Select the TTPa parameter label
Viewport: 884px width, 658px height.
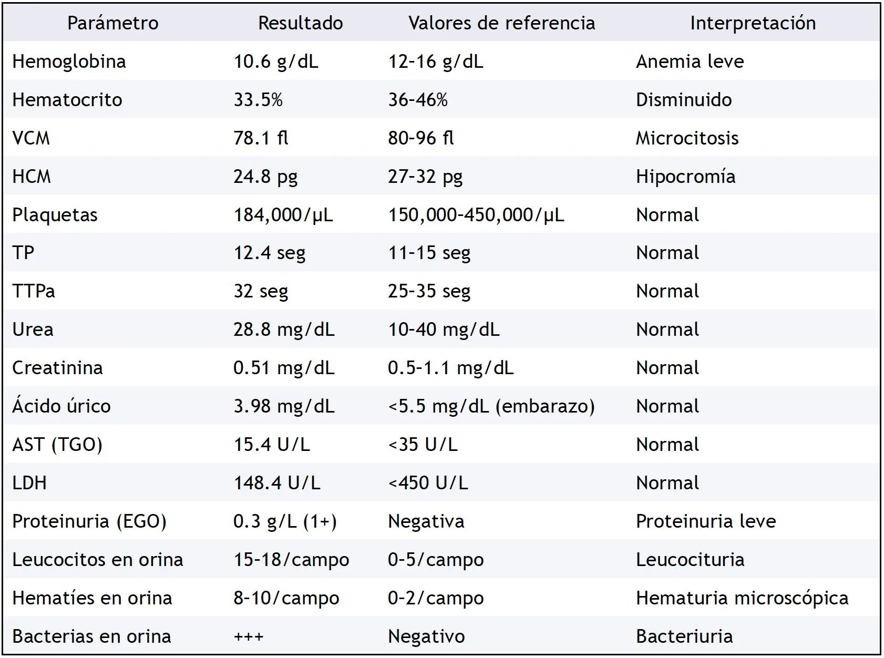click(34, 291)
